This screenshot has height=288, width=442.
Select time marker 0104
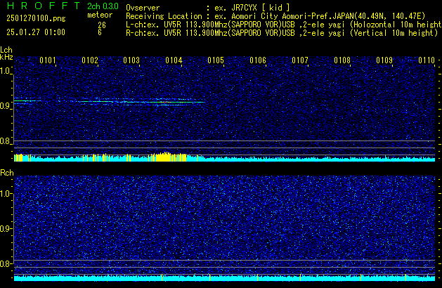click(174, 60)
